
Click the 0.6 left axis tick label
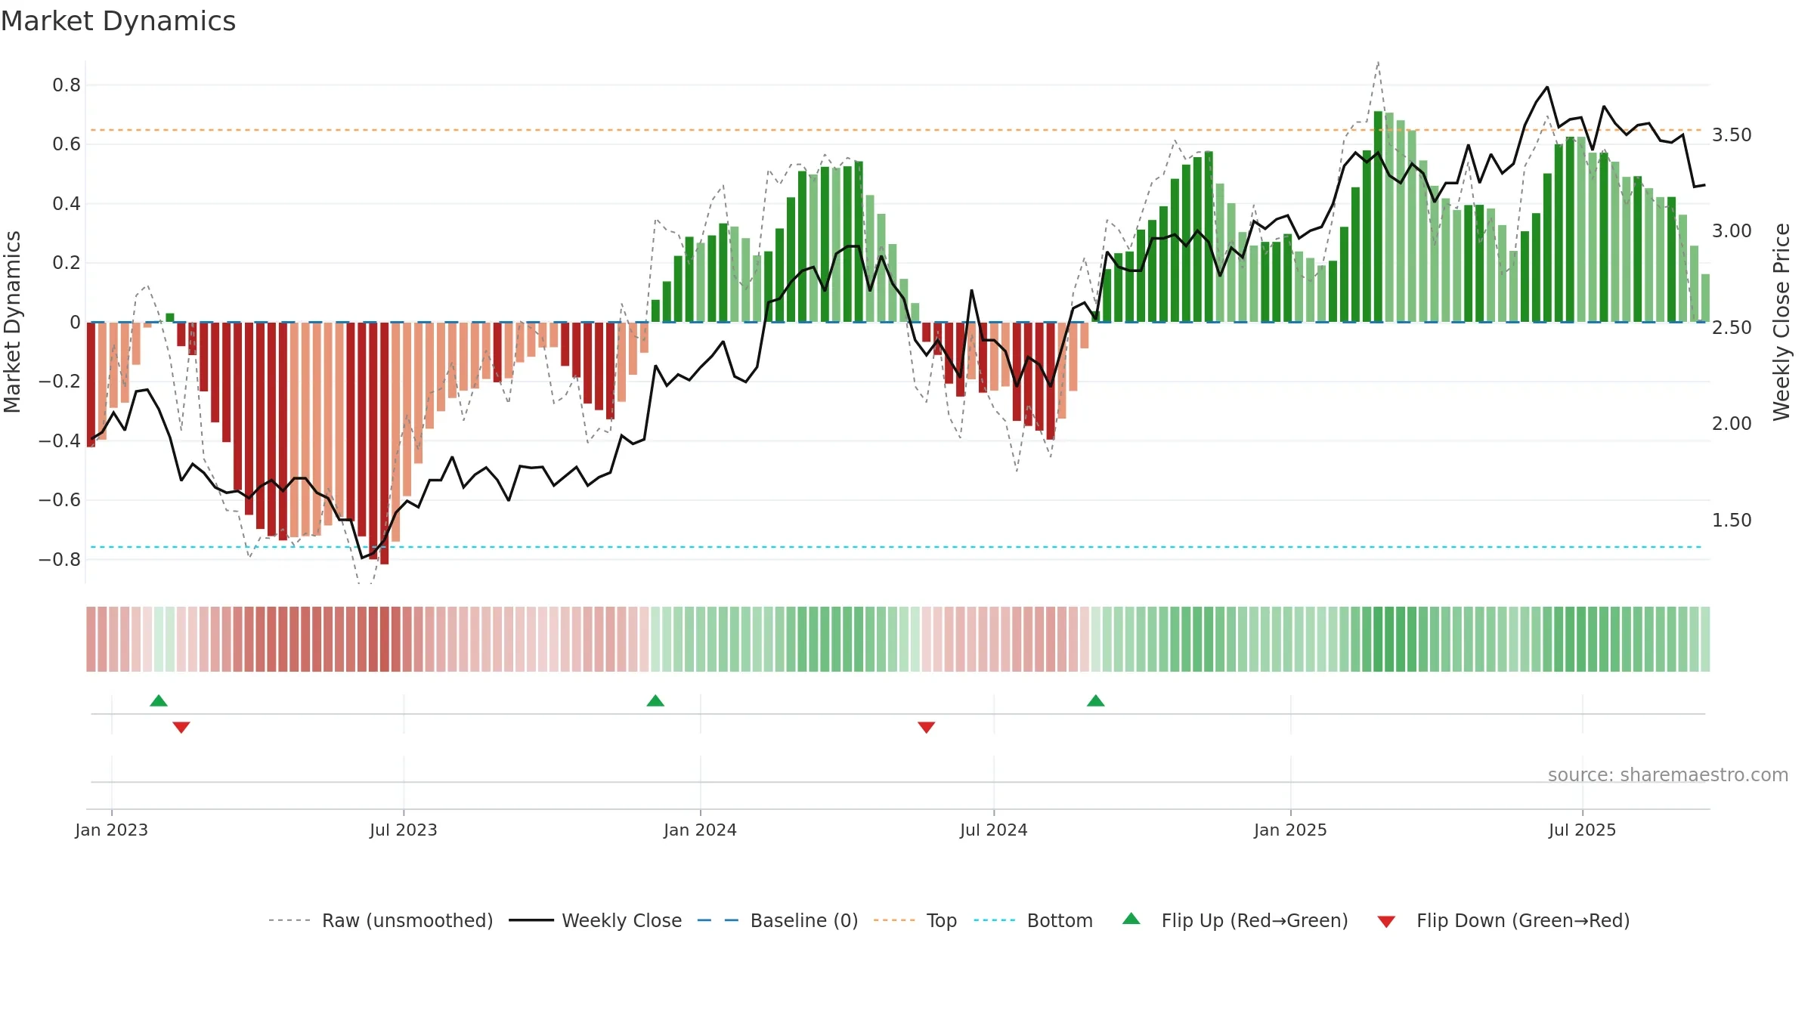click(x=67, y=144)
